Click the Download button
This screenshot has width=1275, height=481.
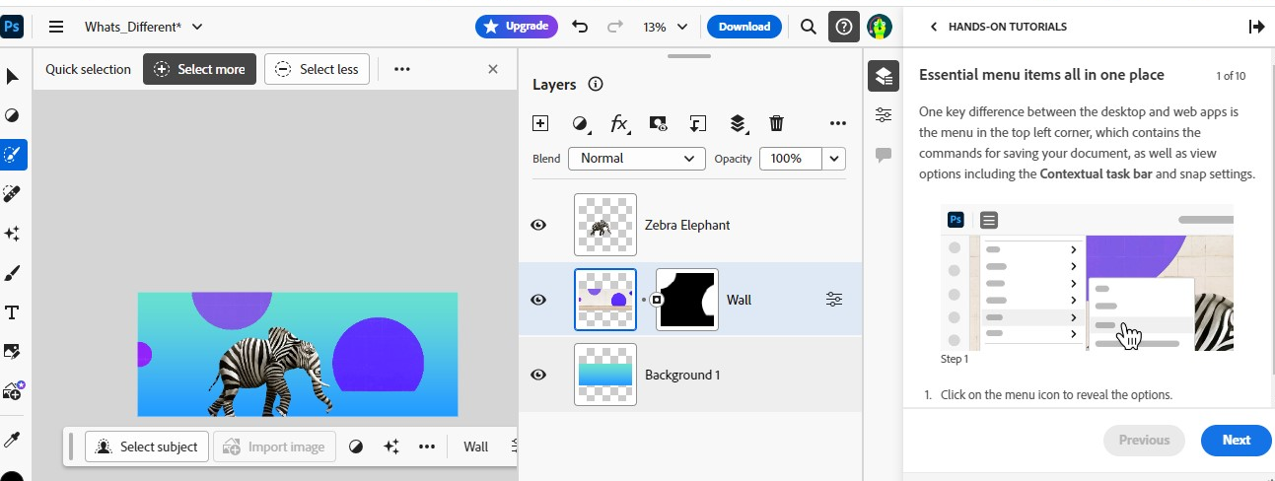(x=744, y=27)
